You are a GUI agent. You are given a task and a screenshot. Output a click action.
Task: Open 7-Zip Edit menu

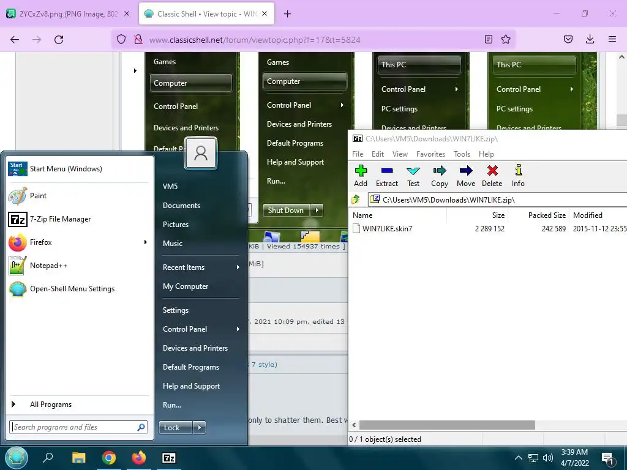377,154
